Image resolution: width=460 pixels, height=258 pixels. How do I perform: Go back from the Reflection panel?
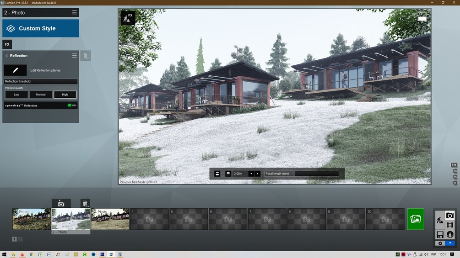click(6, 56)
